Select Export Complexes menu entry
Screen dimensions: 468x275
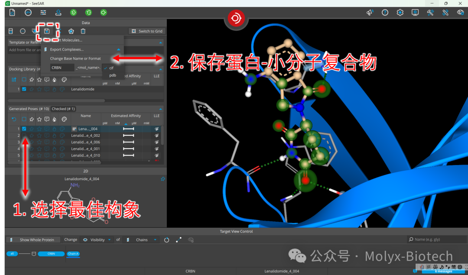point(67,49)
